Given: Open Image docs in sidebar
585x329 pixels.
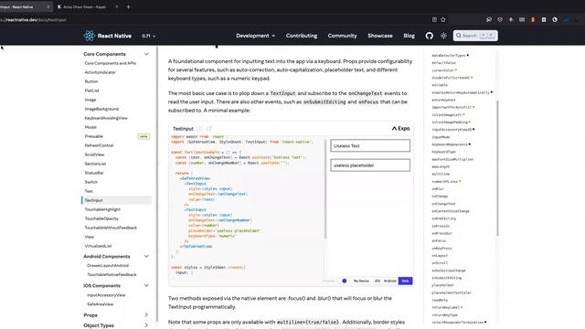Looking at the screenshot, I should pos(90,100).
